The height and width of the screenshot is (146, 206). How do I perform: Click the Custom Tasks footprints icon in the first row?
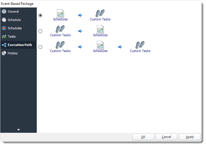100,13
